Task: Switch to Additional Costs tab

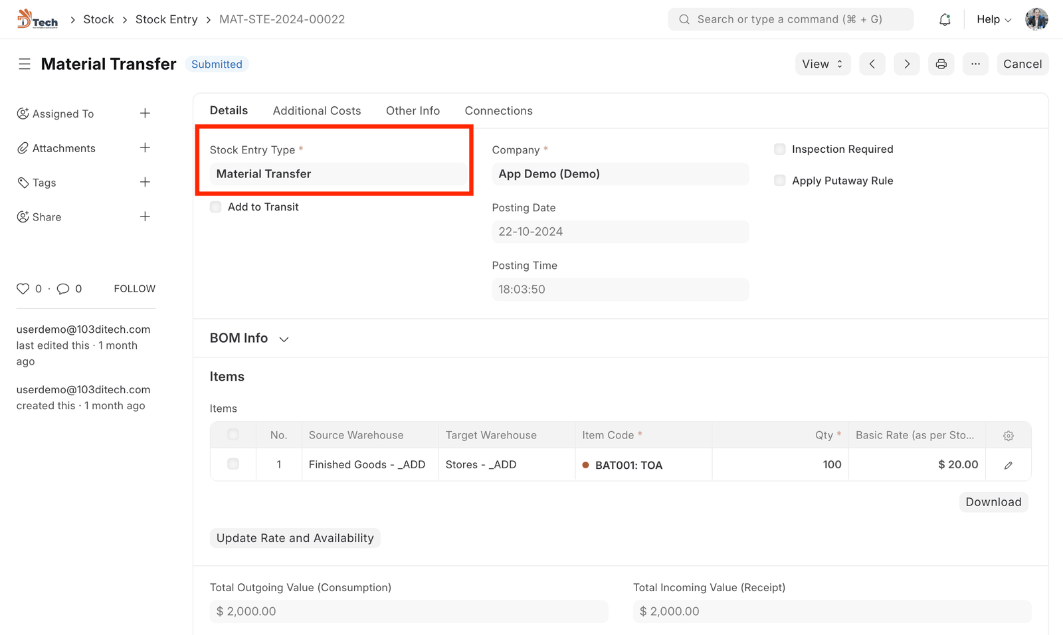Action: click(317, 111)
